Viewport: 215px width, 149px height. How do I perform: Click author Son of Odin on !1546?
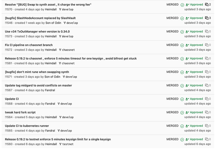53,23
